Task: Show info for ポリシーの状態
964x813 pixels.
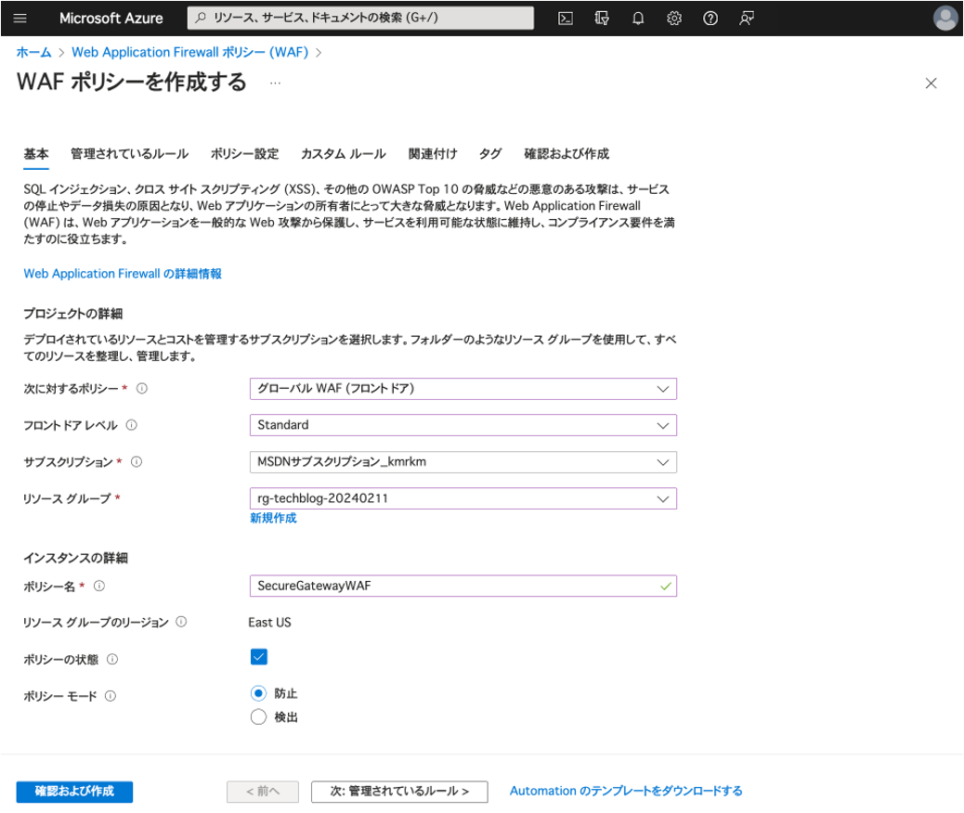Action: click(112, 659)
